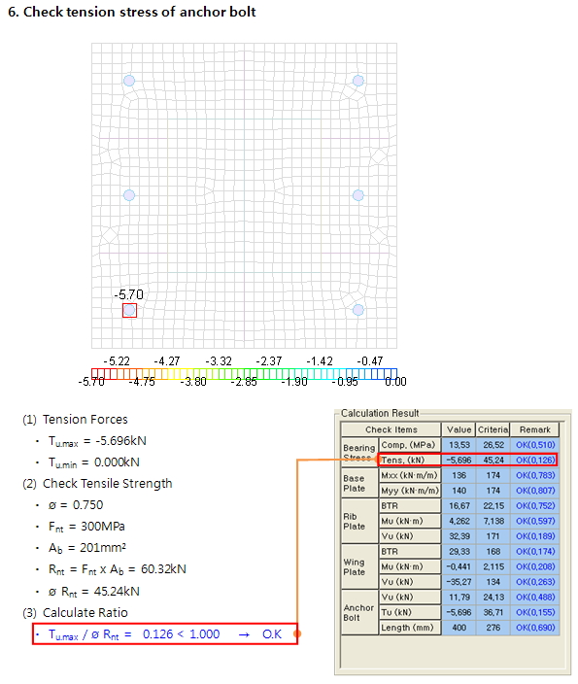Click the 'Mxx (kN·m/m)' check item
This screenshot has height=684, width=578.
click(x=409, y=475)
